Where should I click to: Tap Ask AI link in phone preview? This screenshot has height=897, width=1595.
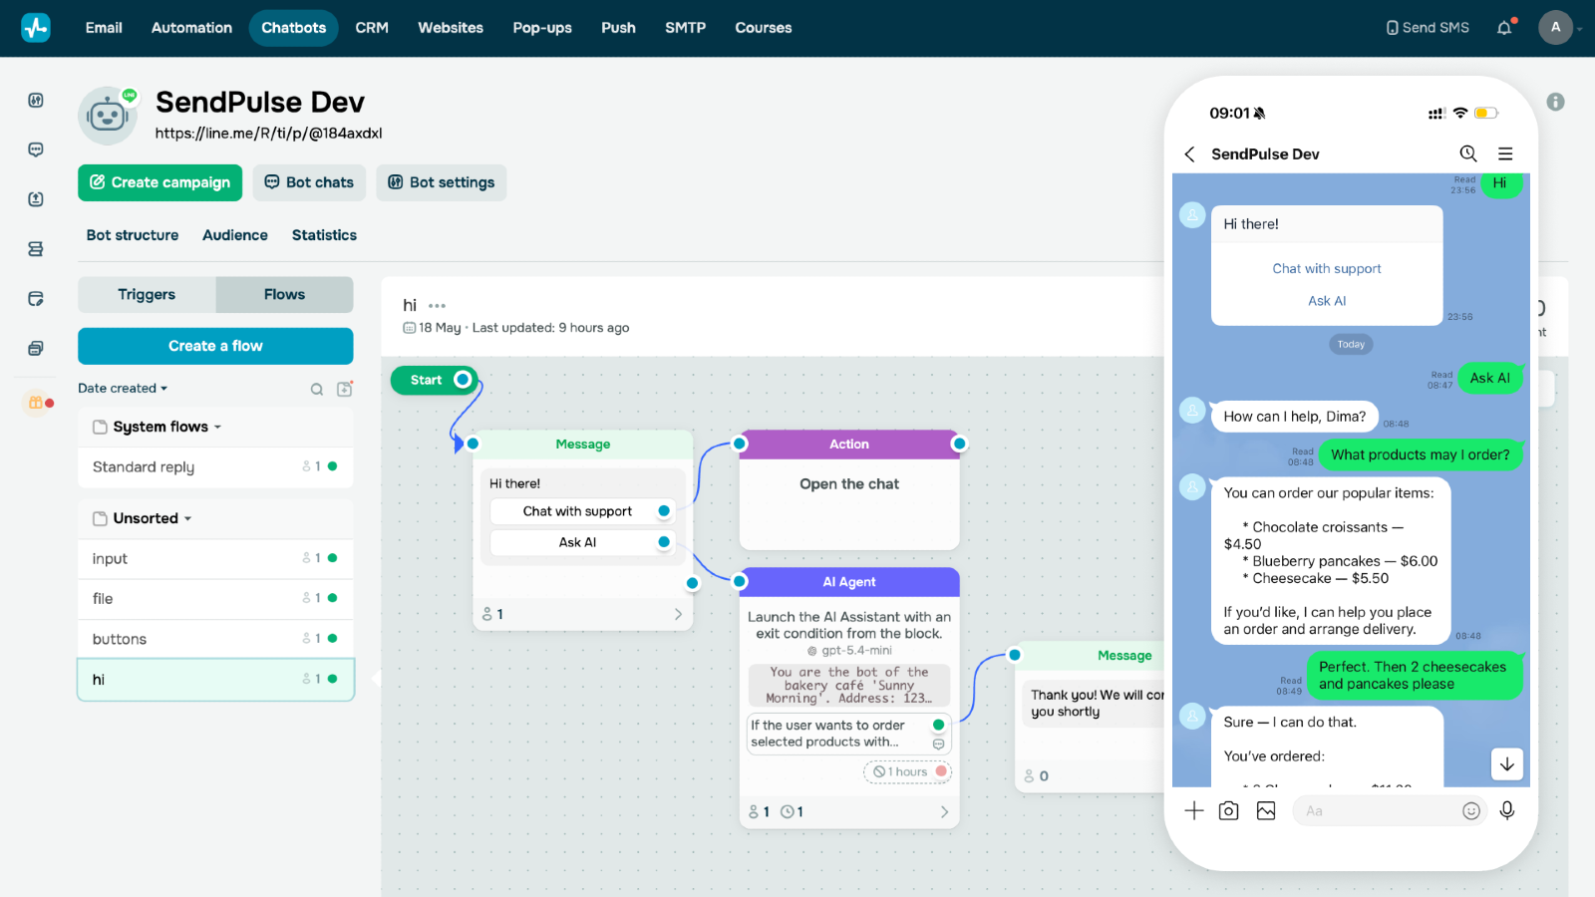tap(1327, 301)
